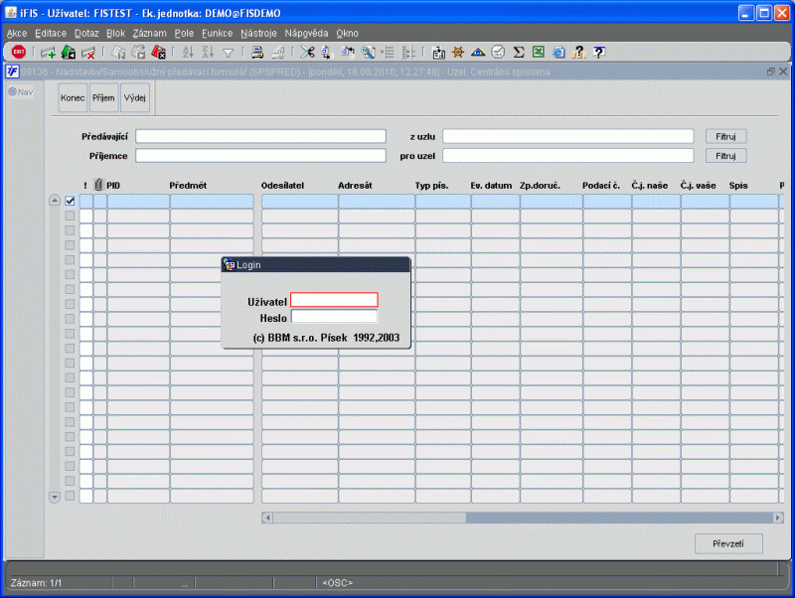Click the save record green icon
Image resolution: width=795 pixels, height=598 pixels.
[x=69, y=52]
